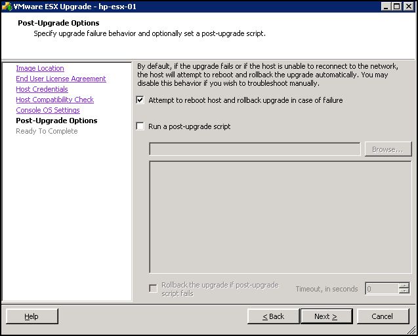This screenshot has width=418, height=336.
Task: Close the VMware ESX Upgrade dialog
Action: 409,7
